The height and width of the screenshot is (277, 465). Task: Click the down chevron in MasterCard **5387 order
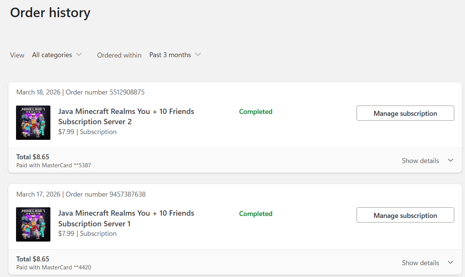tap(450, 160)
